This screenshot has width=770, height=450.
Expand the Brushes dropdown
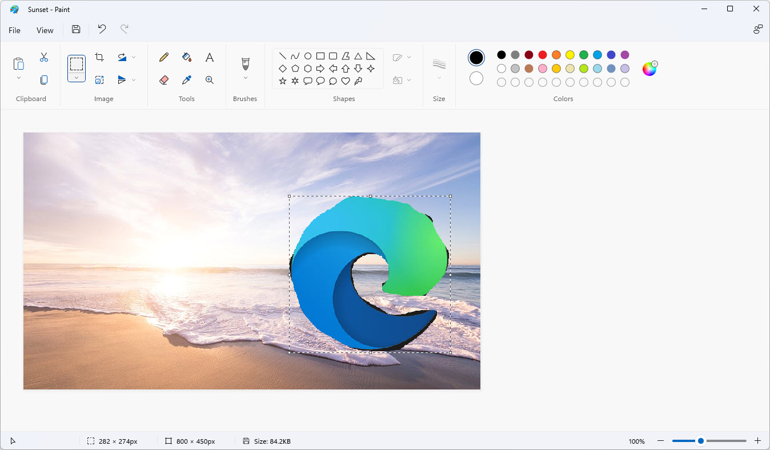[246, 78]
